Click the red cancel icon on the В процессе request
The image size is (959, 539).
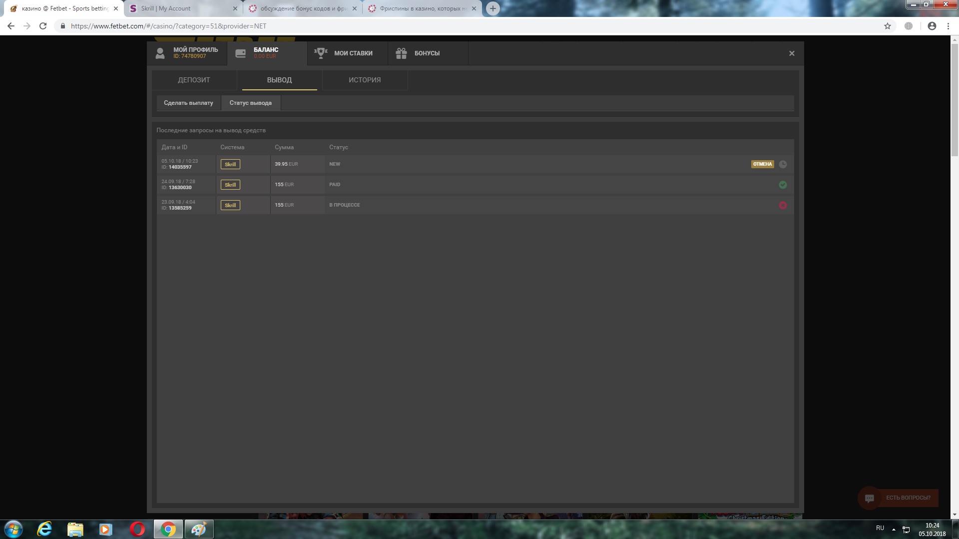(x=783, y=205)
